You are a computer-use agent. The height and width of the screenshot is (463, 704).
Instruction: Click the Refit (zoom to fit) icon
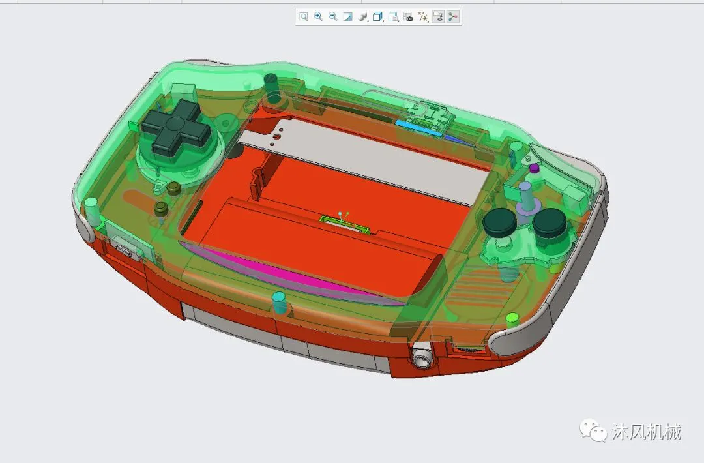tap(304, 16)
